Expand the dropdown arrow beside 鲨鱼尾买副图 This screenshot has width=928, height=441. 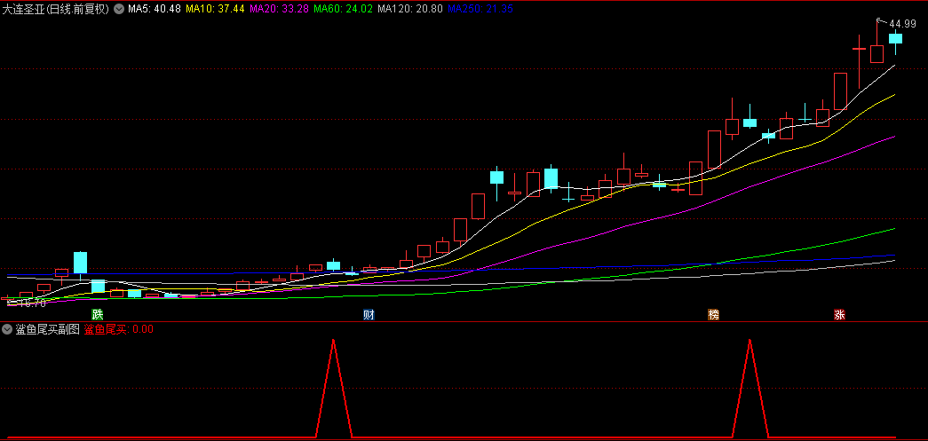[x=8, y=329]
